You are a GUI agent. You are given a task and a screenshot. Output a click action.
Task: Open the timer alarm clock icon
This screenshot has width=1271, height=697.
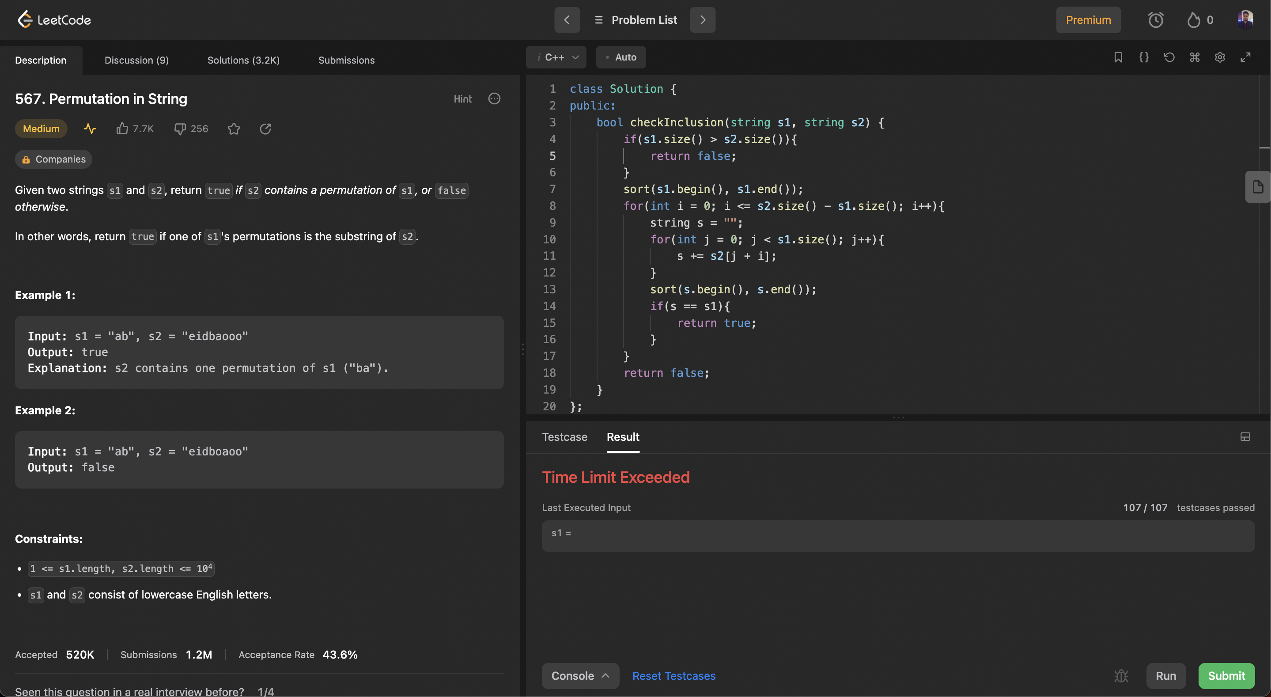pyautogui.click(x=1156, y=20)
